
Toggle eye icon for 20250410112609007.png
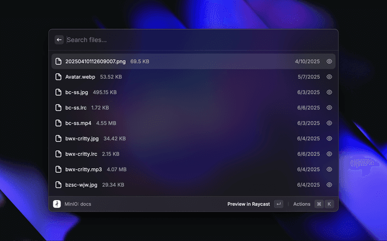[x=330, y=61]
